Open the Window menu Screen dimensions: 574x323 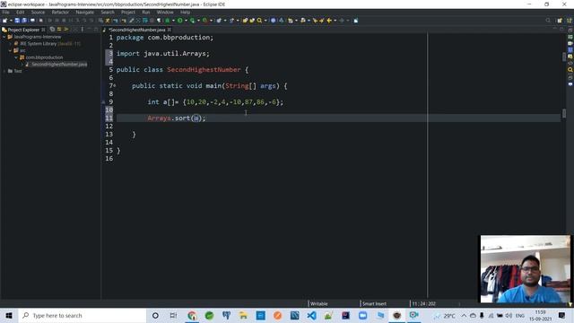point(165,12)
